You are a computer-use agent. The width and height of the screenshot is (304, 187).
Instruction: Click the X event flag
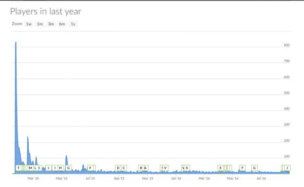point(187,168)
